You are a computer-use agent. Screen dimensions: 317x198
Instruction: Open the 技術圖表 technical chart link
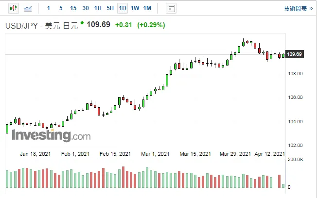pyautogui.click(x=298, y=8)
